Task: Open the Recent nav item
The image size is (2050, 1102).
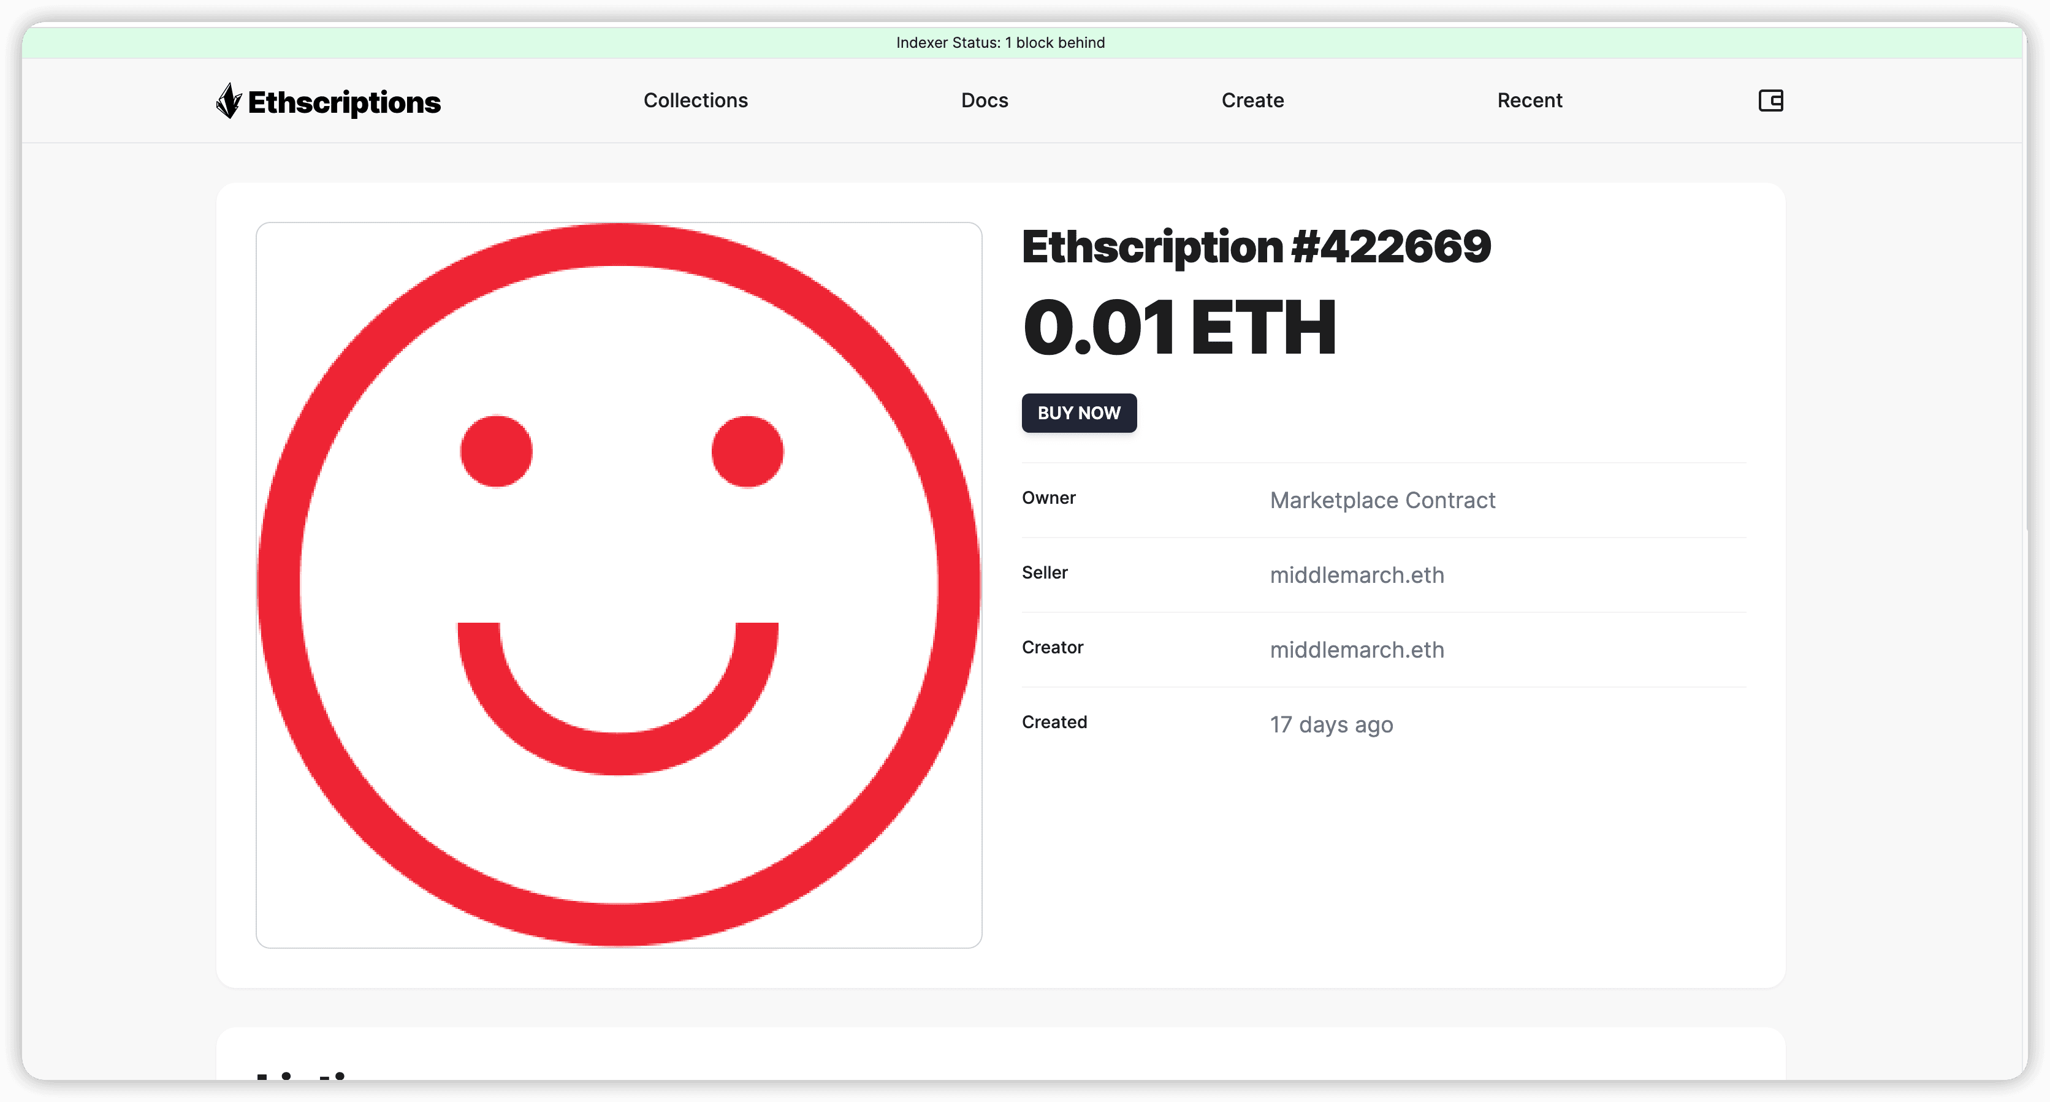Action: (x=1530, y=101)
